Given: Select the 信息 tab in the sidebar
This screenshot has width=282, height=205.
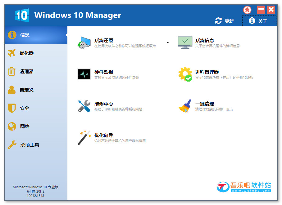Looking at the screenshot, I should (36, 35).
